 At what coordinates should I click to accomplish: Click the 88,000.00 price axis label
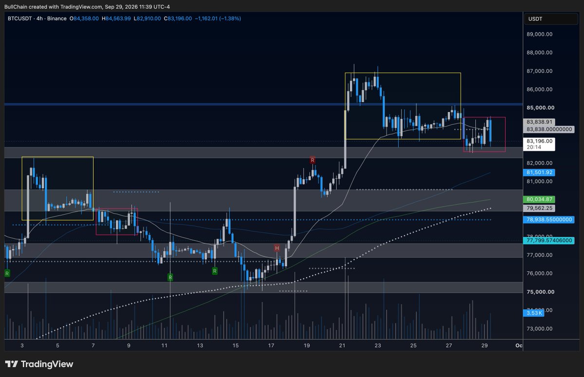tap(539, 53)
